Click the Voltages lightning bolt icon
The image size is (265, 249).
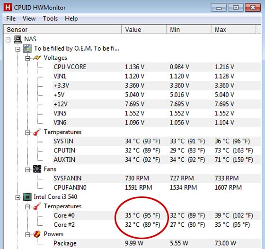tap(37, 58)
